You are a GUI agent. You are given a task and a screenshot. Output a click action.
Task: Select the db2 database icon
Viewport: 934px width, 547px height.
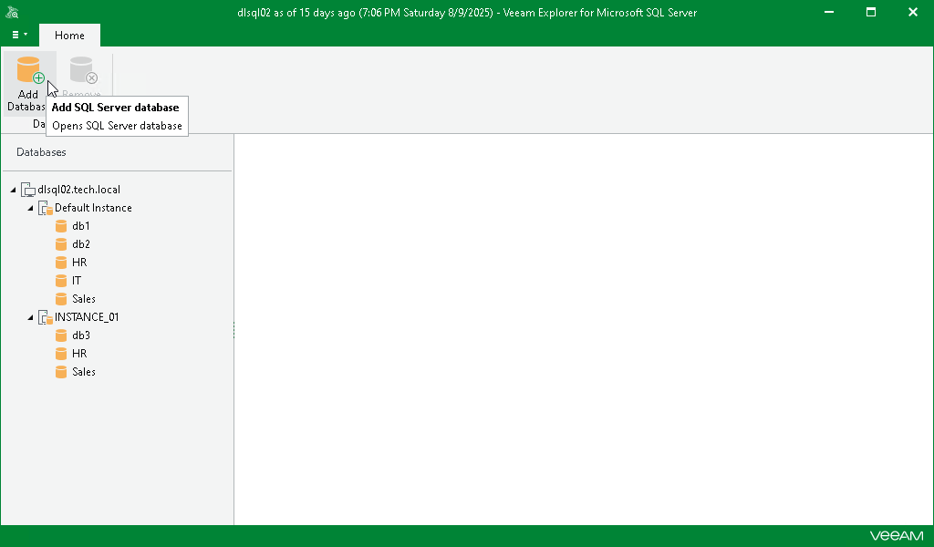tap(60, 243)
